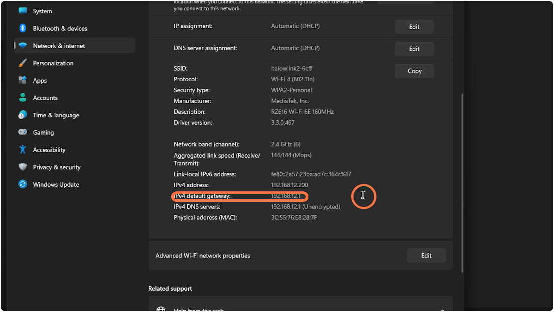
Task: Open Accessibility settings
Action: pos(49,149)
